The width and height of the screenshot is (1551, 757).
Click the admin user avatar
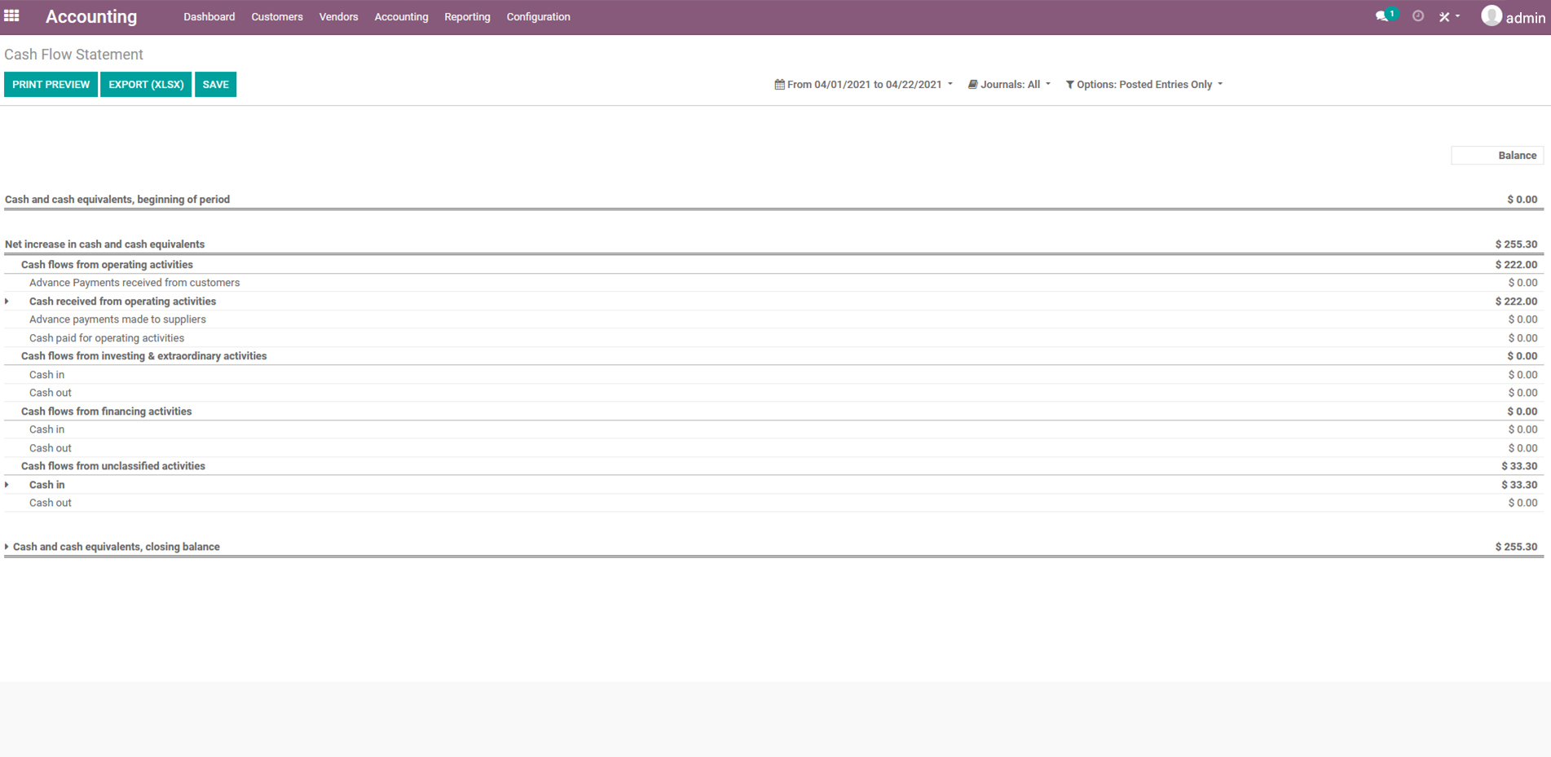(1491, 16)
